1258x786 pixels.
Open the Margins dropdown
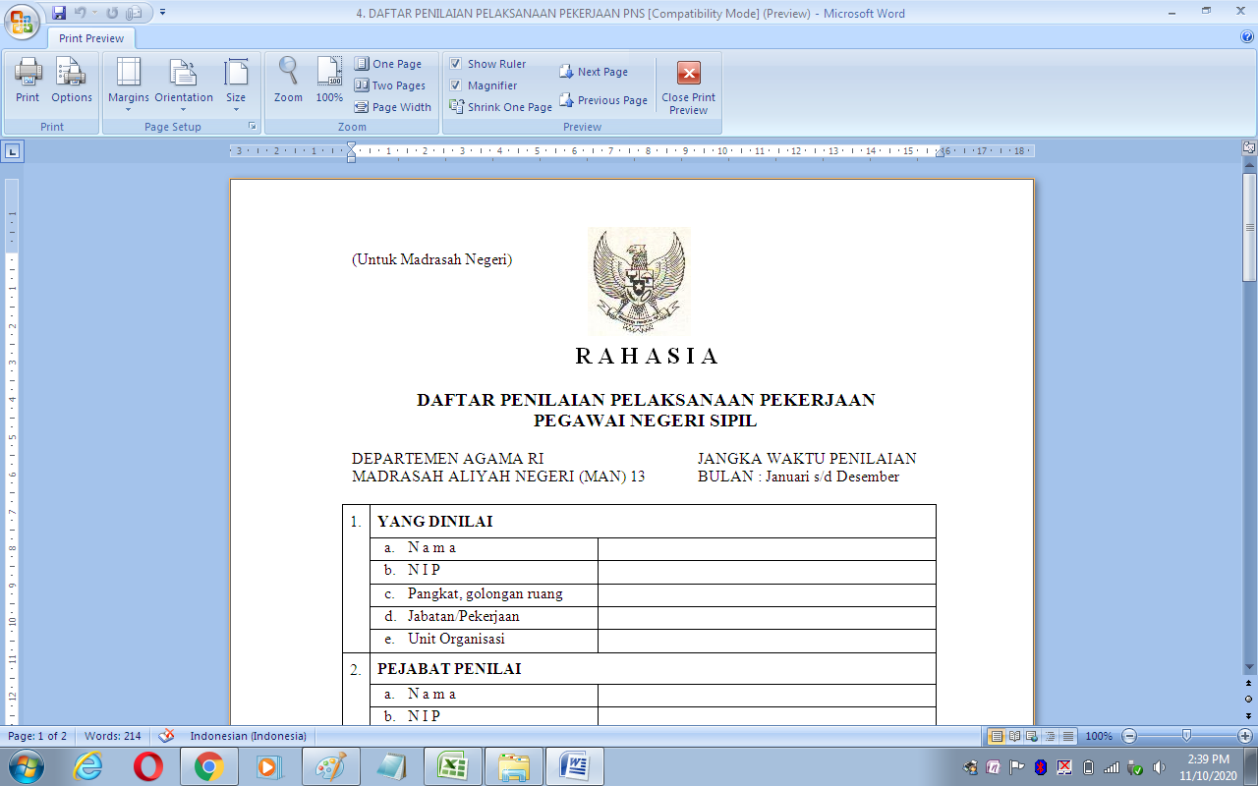click(127, 84)
